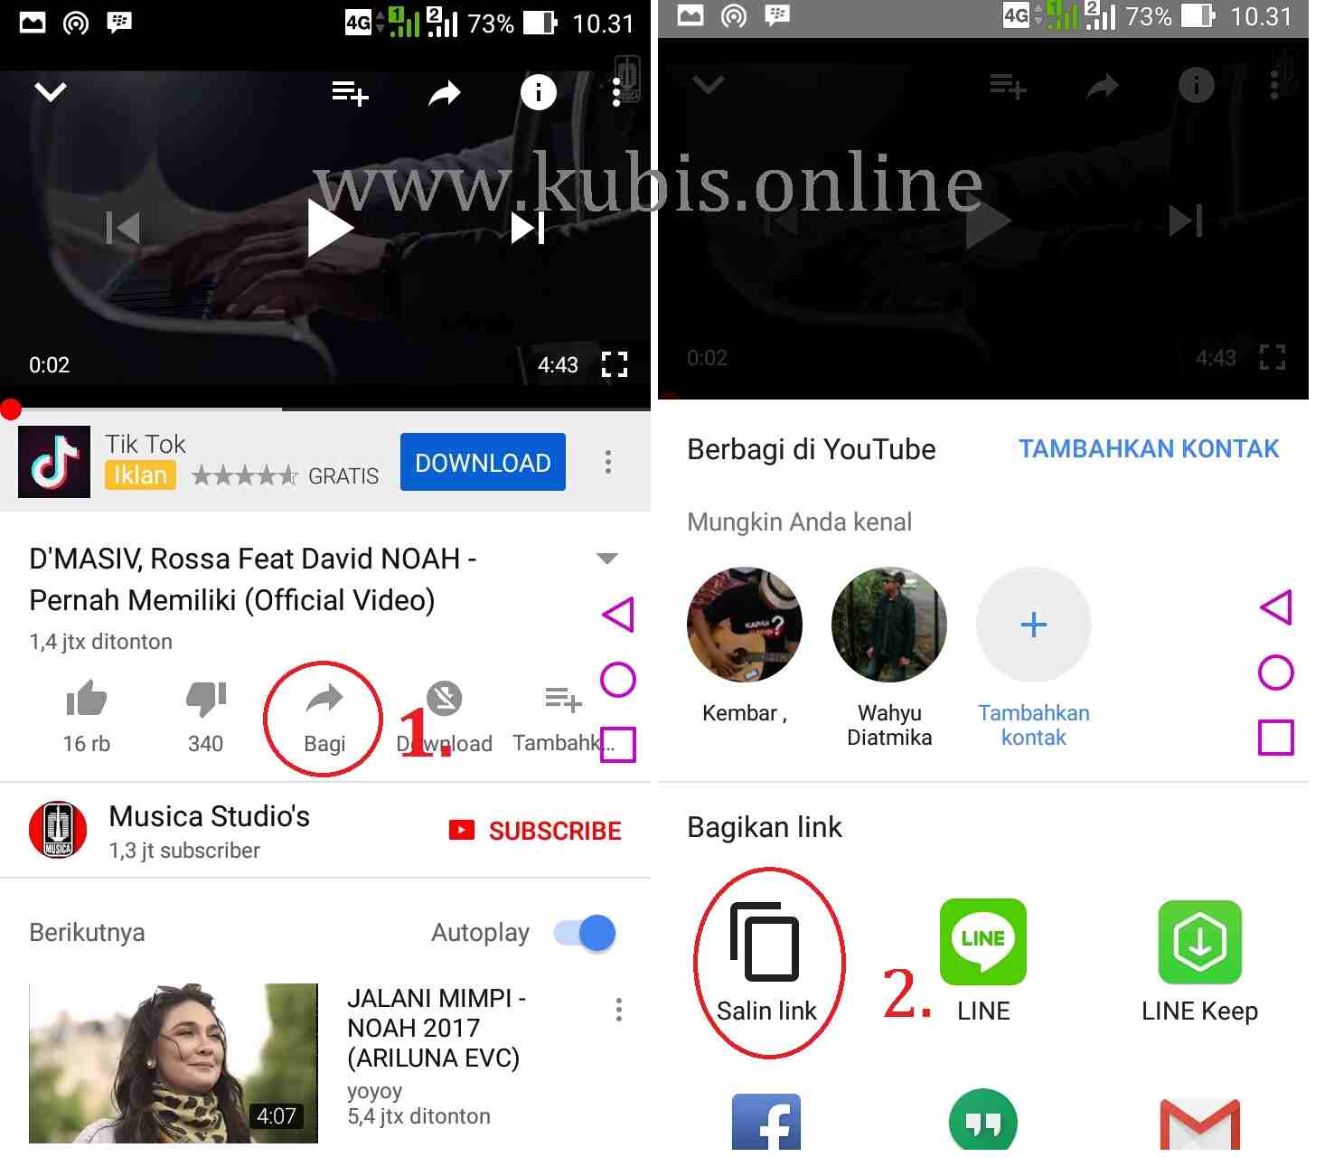
Task: Tap gallery notification icon in right status bar
Action: 690,16
